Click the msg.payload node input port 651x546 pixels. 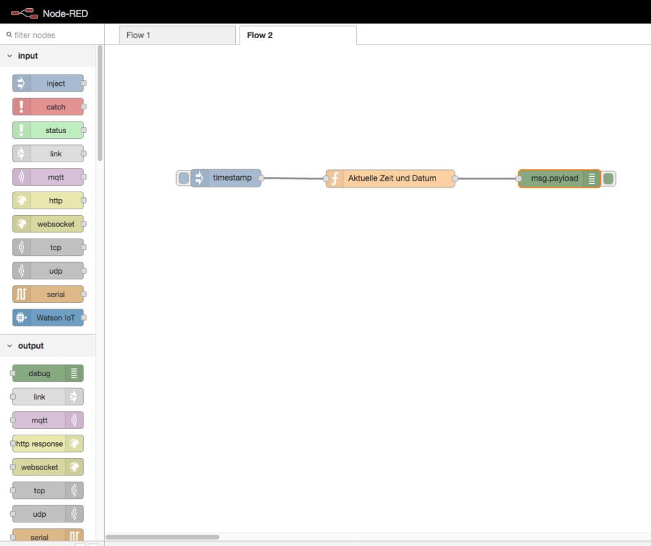[519, 179]
